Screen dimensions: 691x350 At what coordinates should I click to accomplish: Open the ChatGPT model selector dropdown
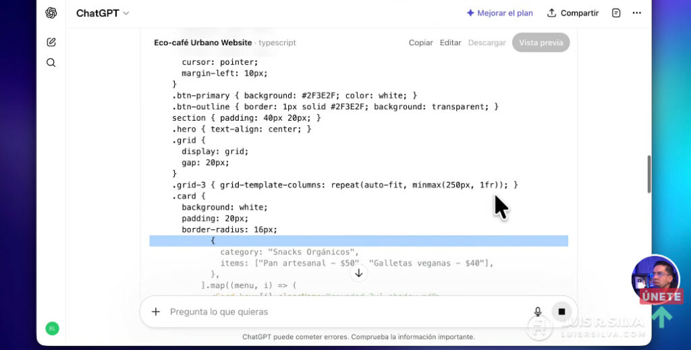coord(103,13)
